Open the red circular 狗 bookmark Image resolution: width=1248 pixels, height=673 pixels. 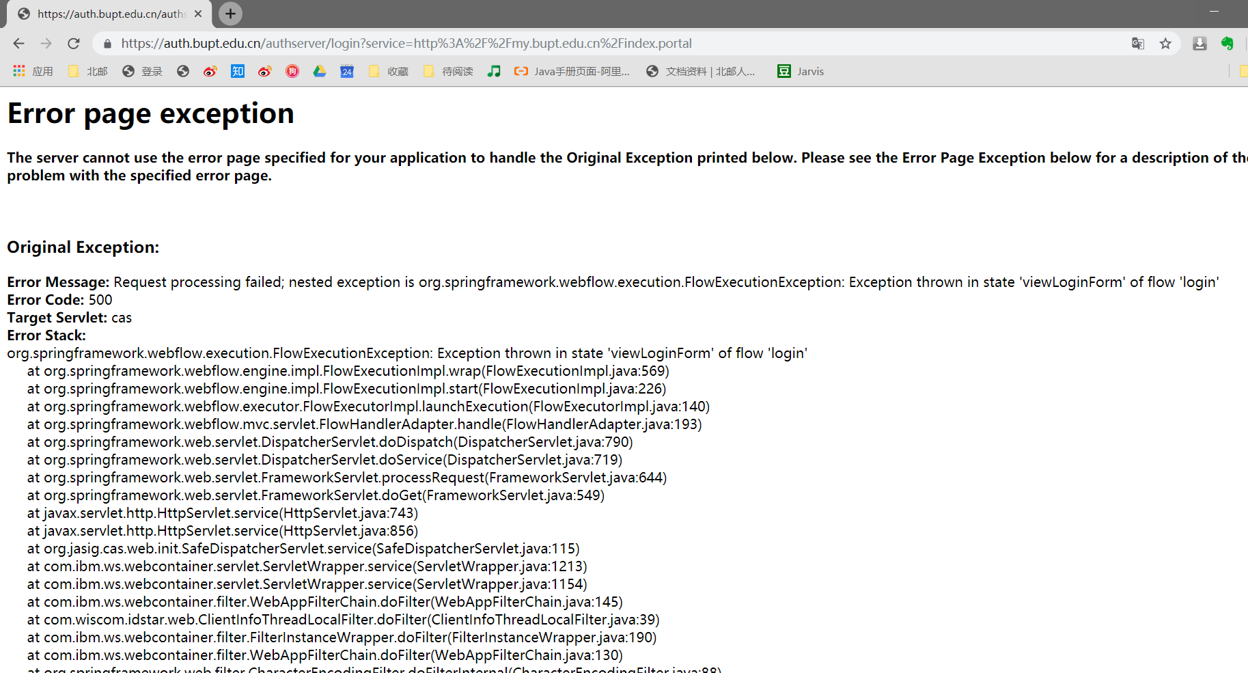292,71
